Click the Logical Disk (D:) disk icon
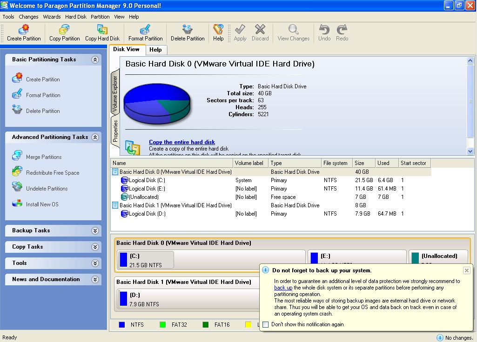This screenshot has height=342, width=477. point(124,214)
